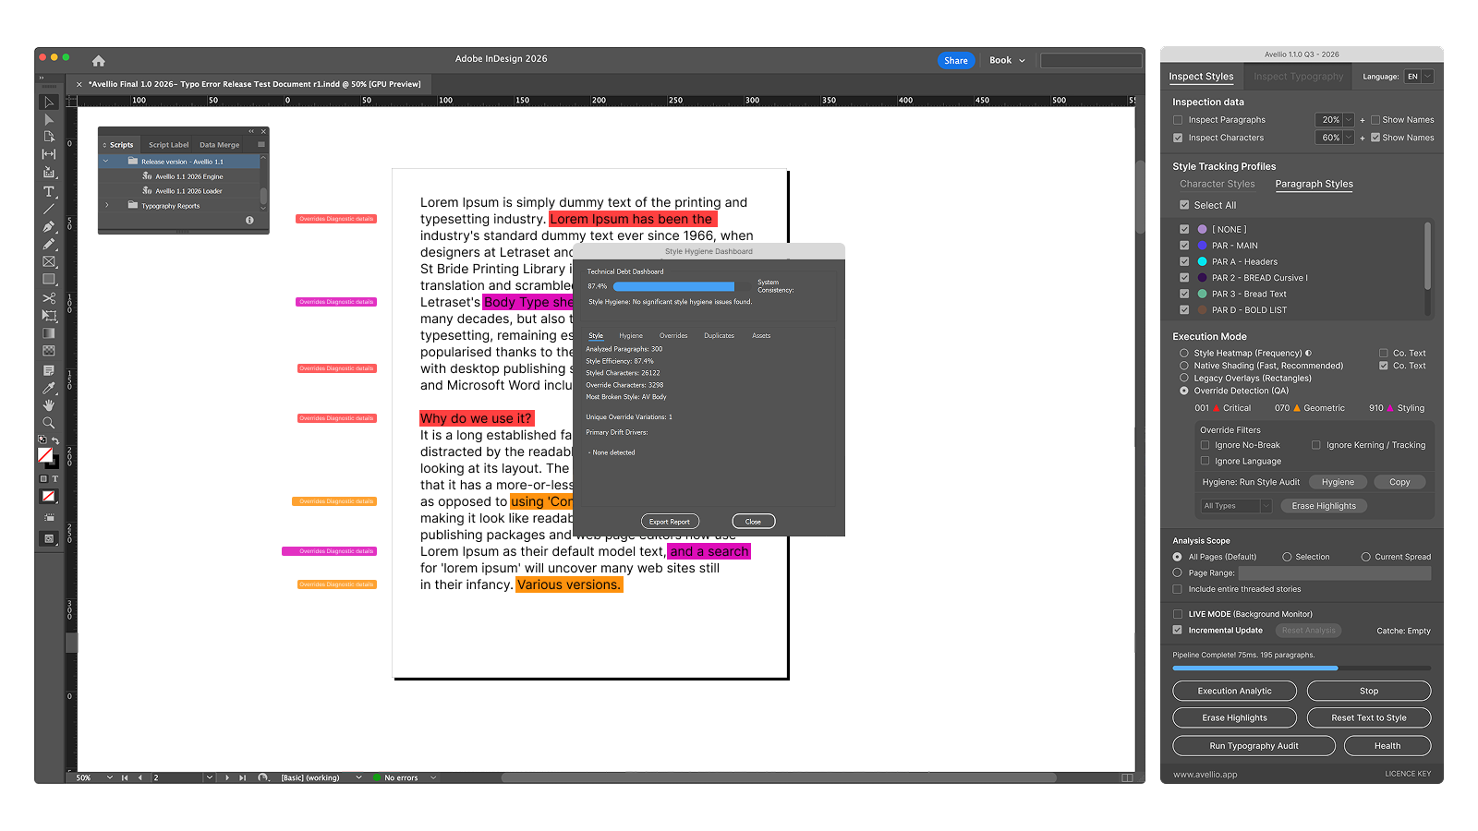The width and height of the screenshot is (1478, 831).
Task: Choose Current Spread analysis scope
Action: click(1366, 557)
